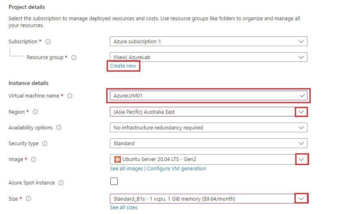Open the See all images link

click(127, 169)
